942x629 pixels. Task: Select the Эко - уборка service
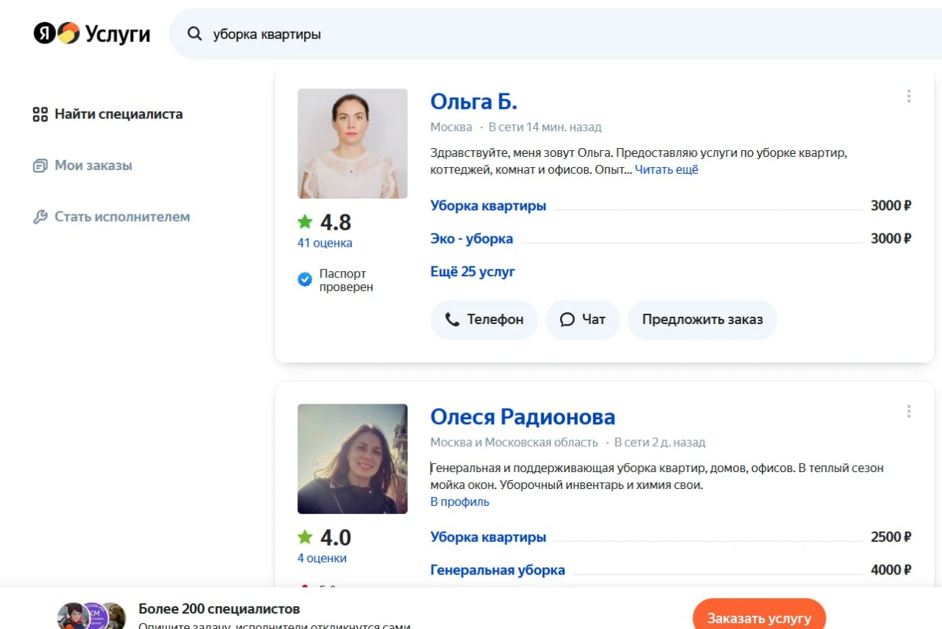pyautogui.click(x=472, y=239)
